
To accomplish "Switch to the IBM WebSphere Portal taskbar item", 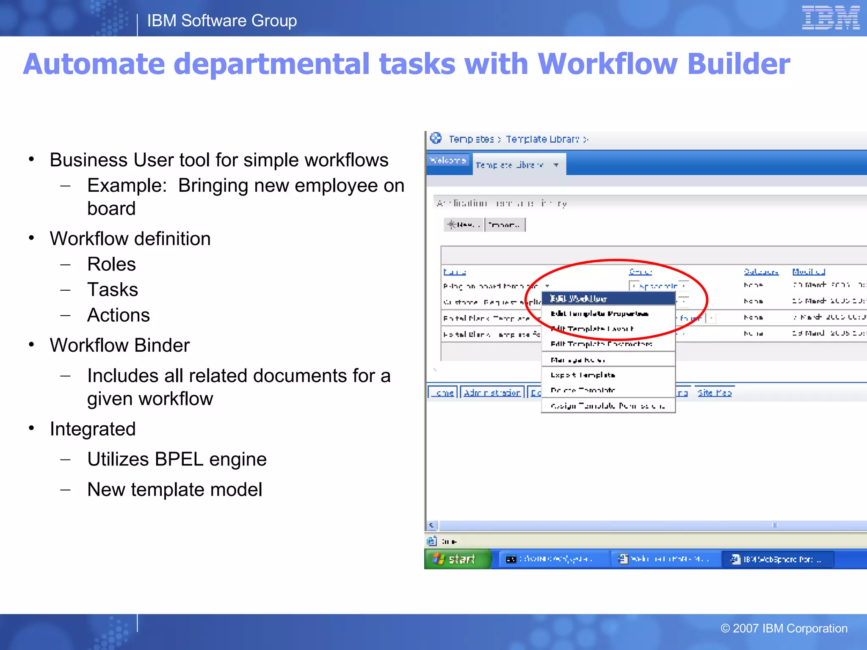I will point(778,559).
